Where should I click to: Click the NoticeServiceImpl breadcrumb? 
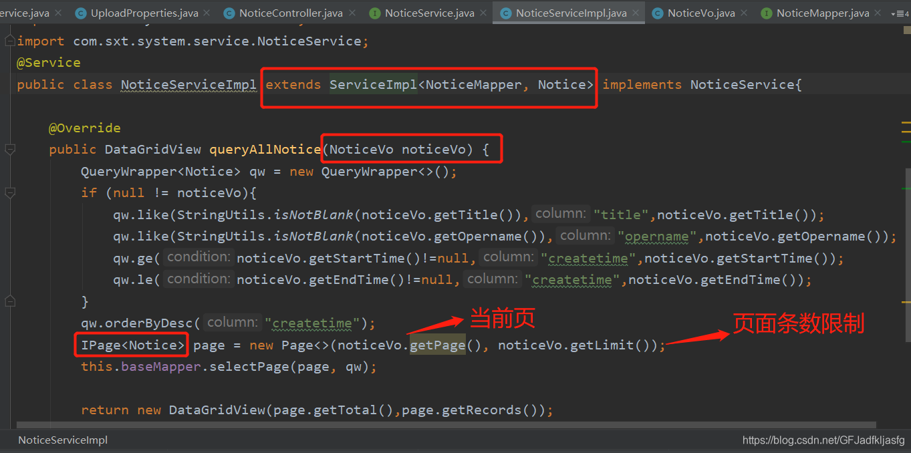(63, 440)
